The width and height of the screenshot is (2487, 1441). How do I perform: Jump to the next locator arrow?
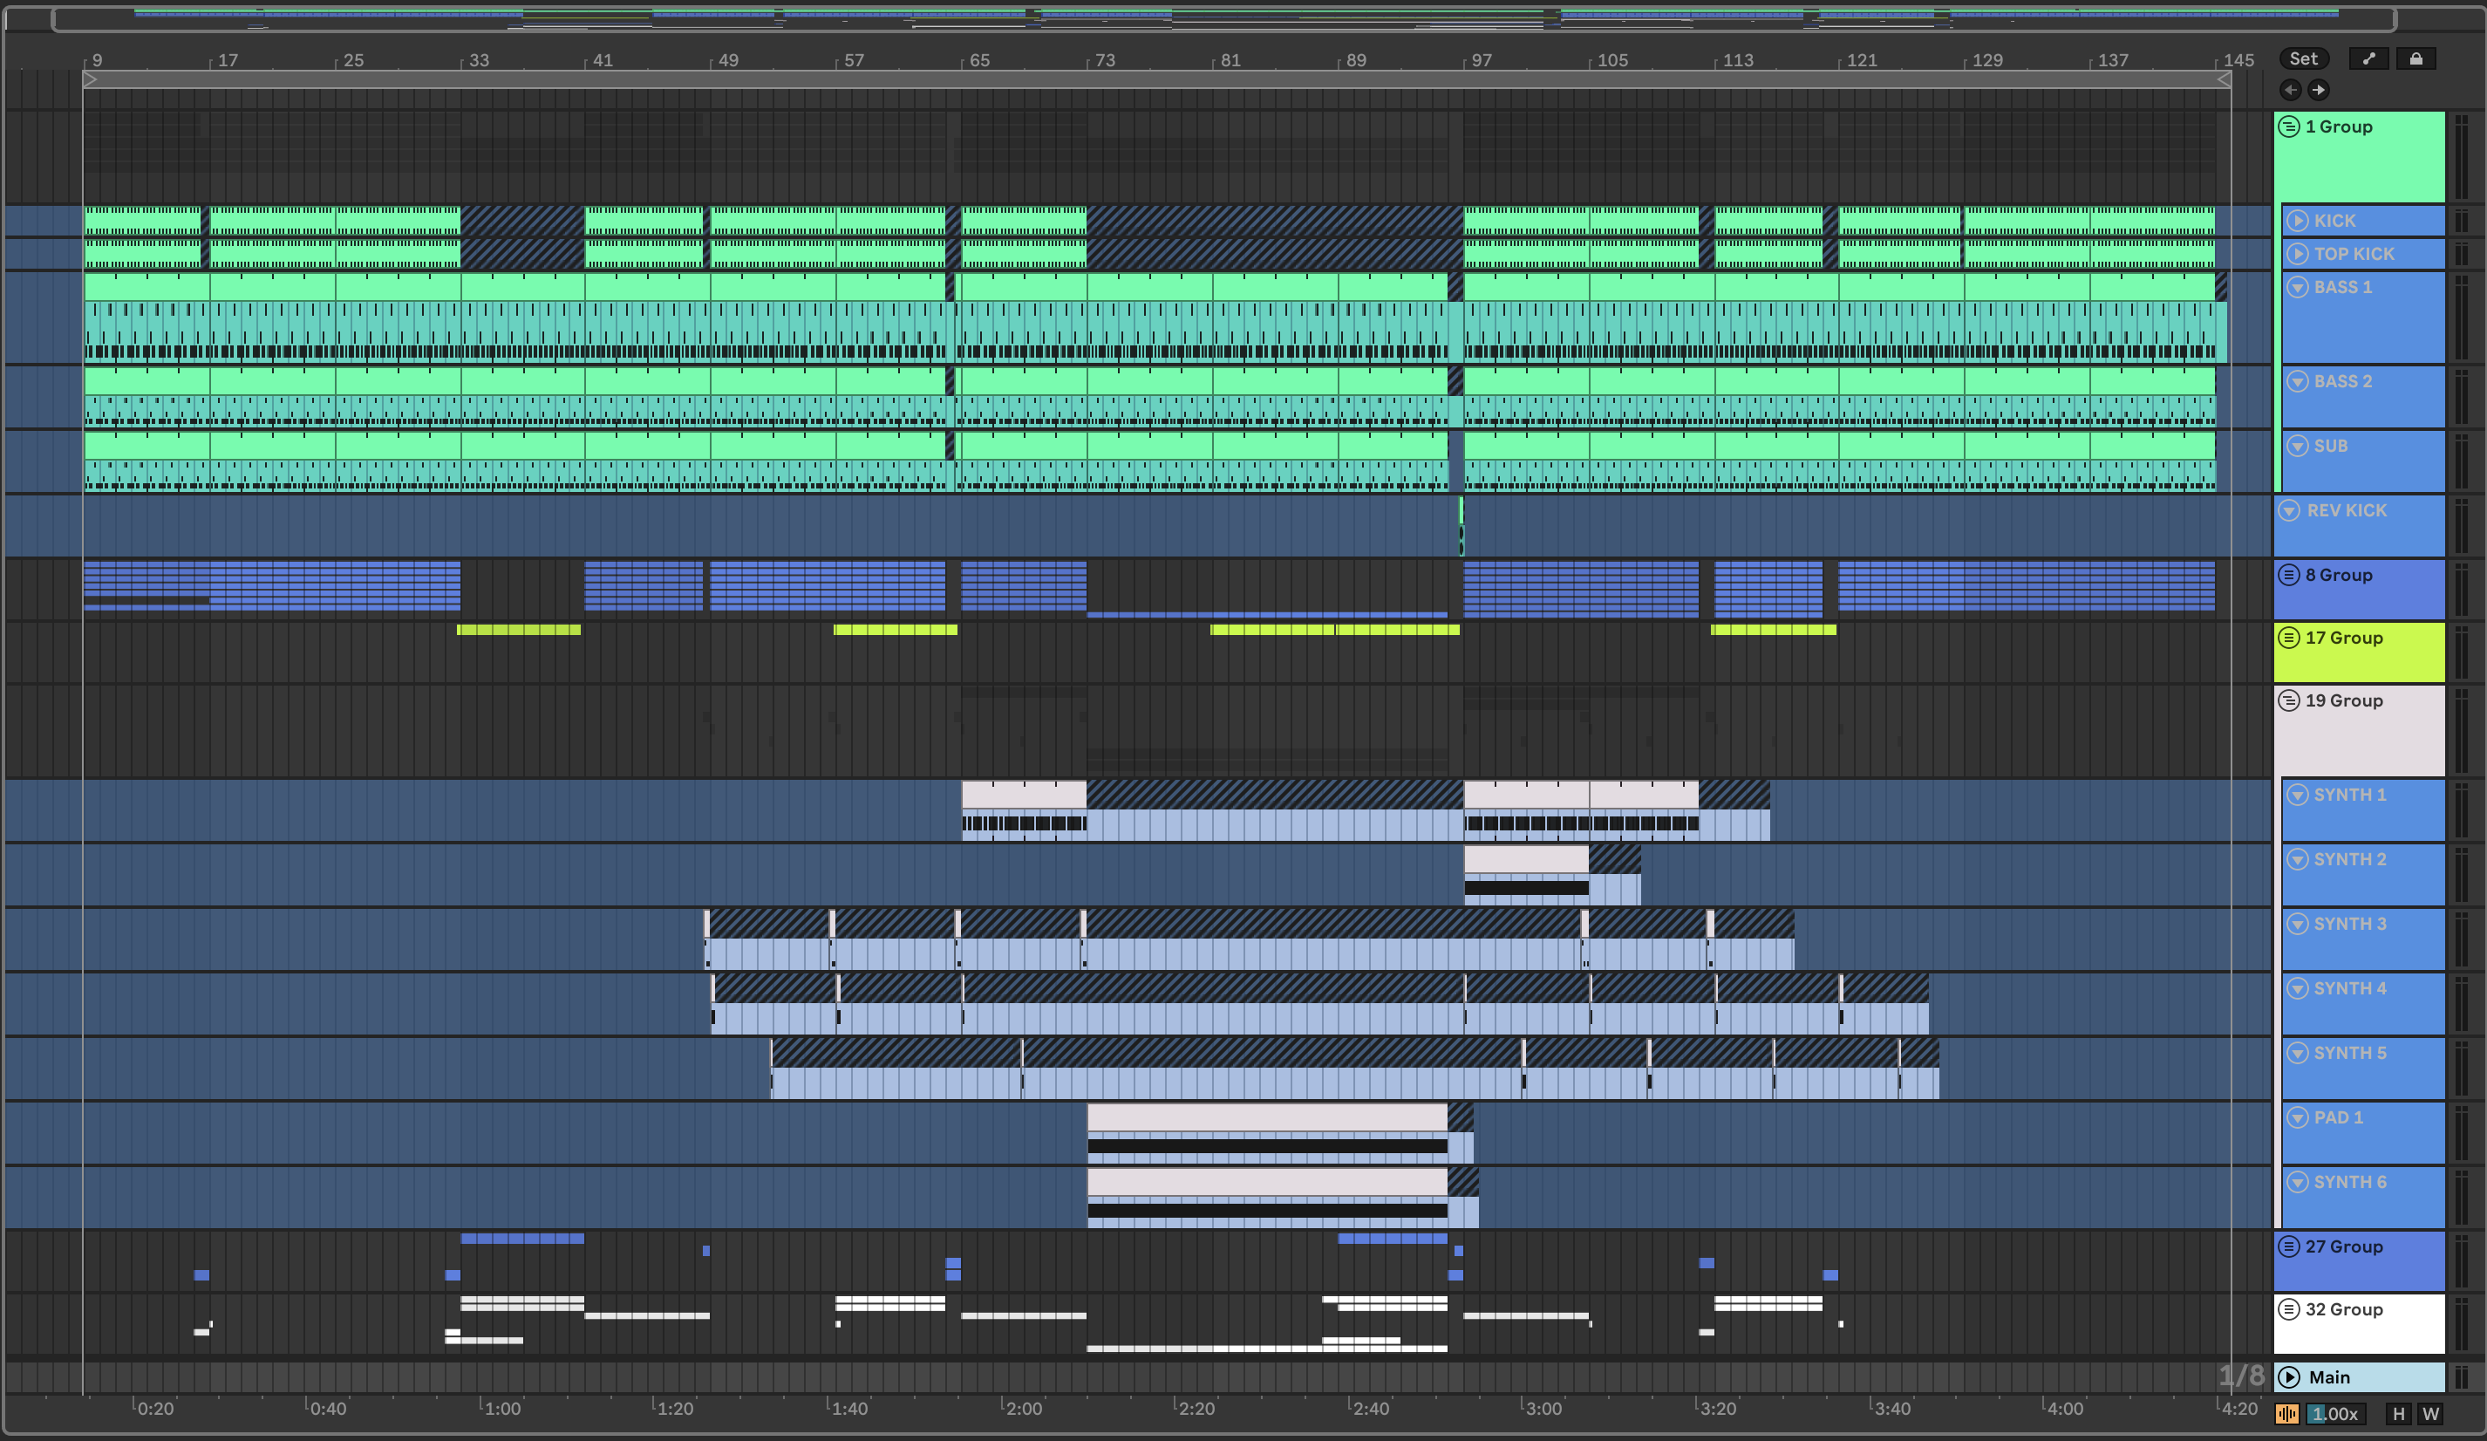pyautogui.click(x=2318, y=90)
